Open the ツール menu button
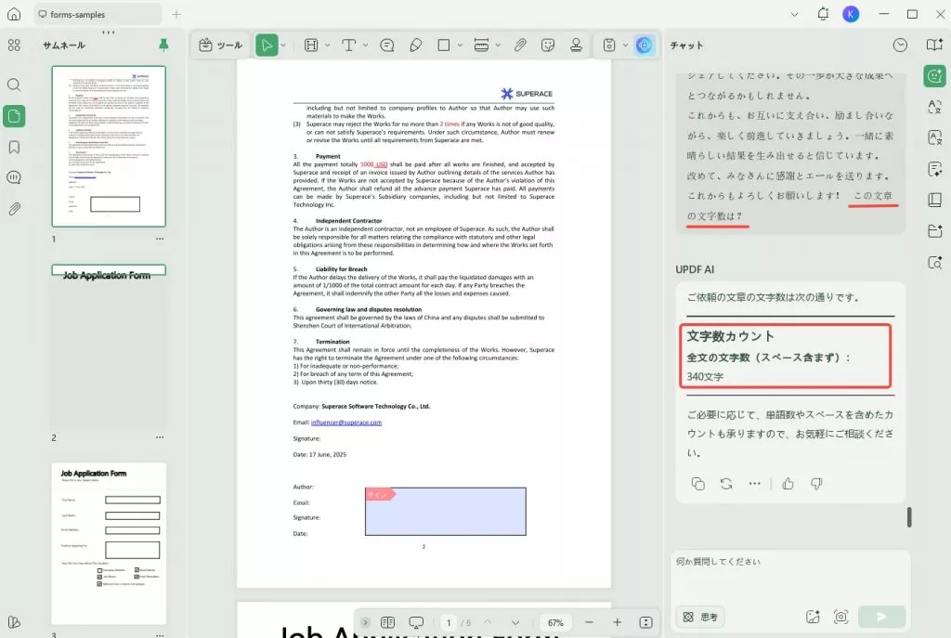 [x=221, y=45]
